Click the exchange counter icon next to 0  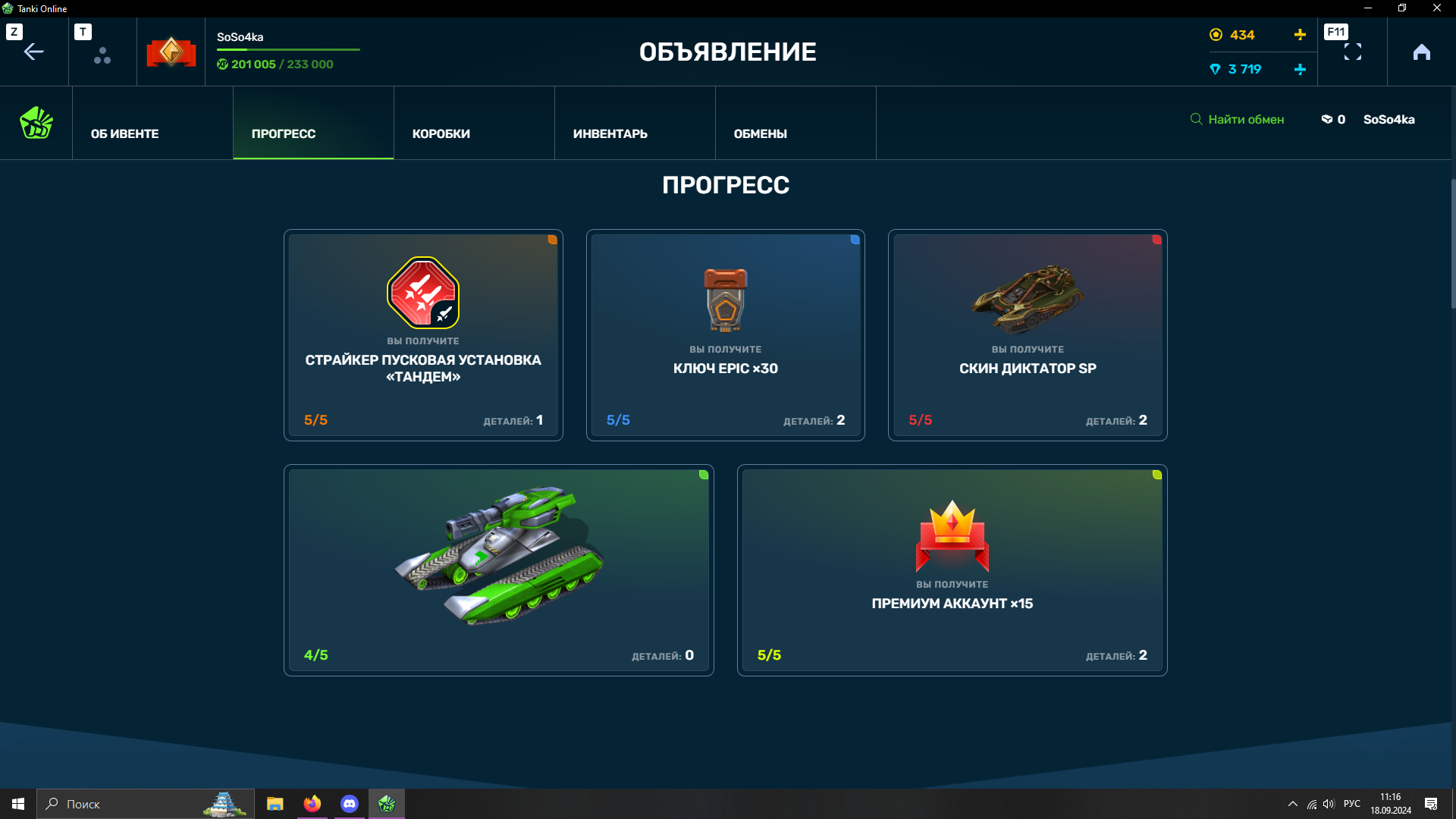[x=1327, y=119]
